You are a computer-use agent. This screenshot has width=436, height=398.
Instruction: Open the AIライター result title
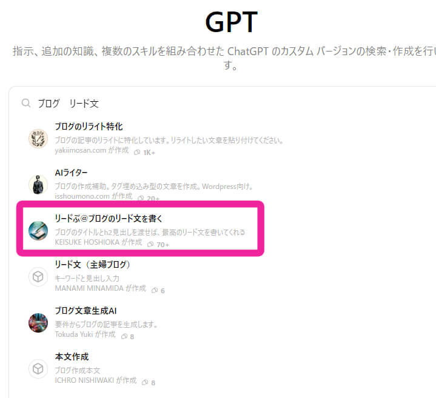pyautogui.click(x=71, y=173)
